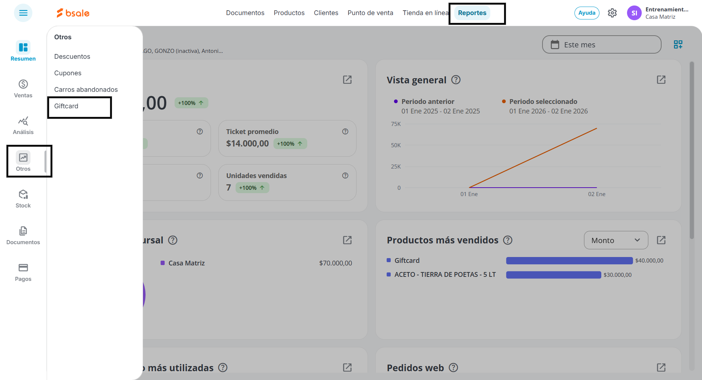Open the Pagos sidebar section
This screenshot has height=380, width=702.
coord(23,272)
